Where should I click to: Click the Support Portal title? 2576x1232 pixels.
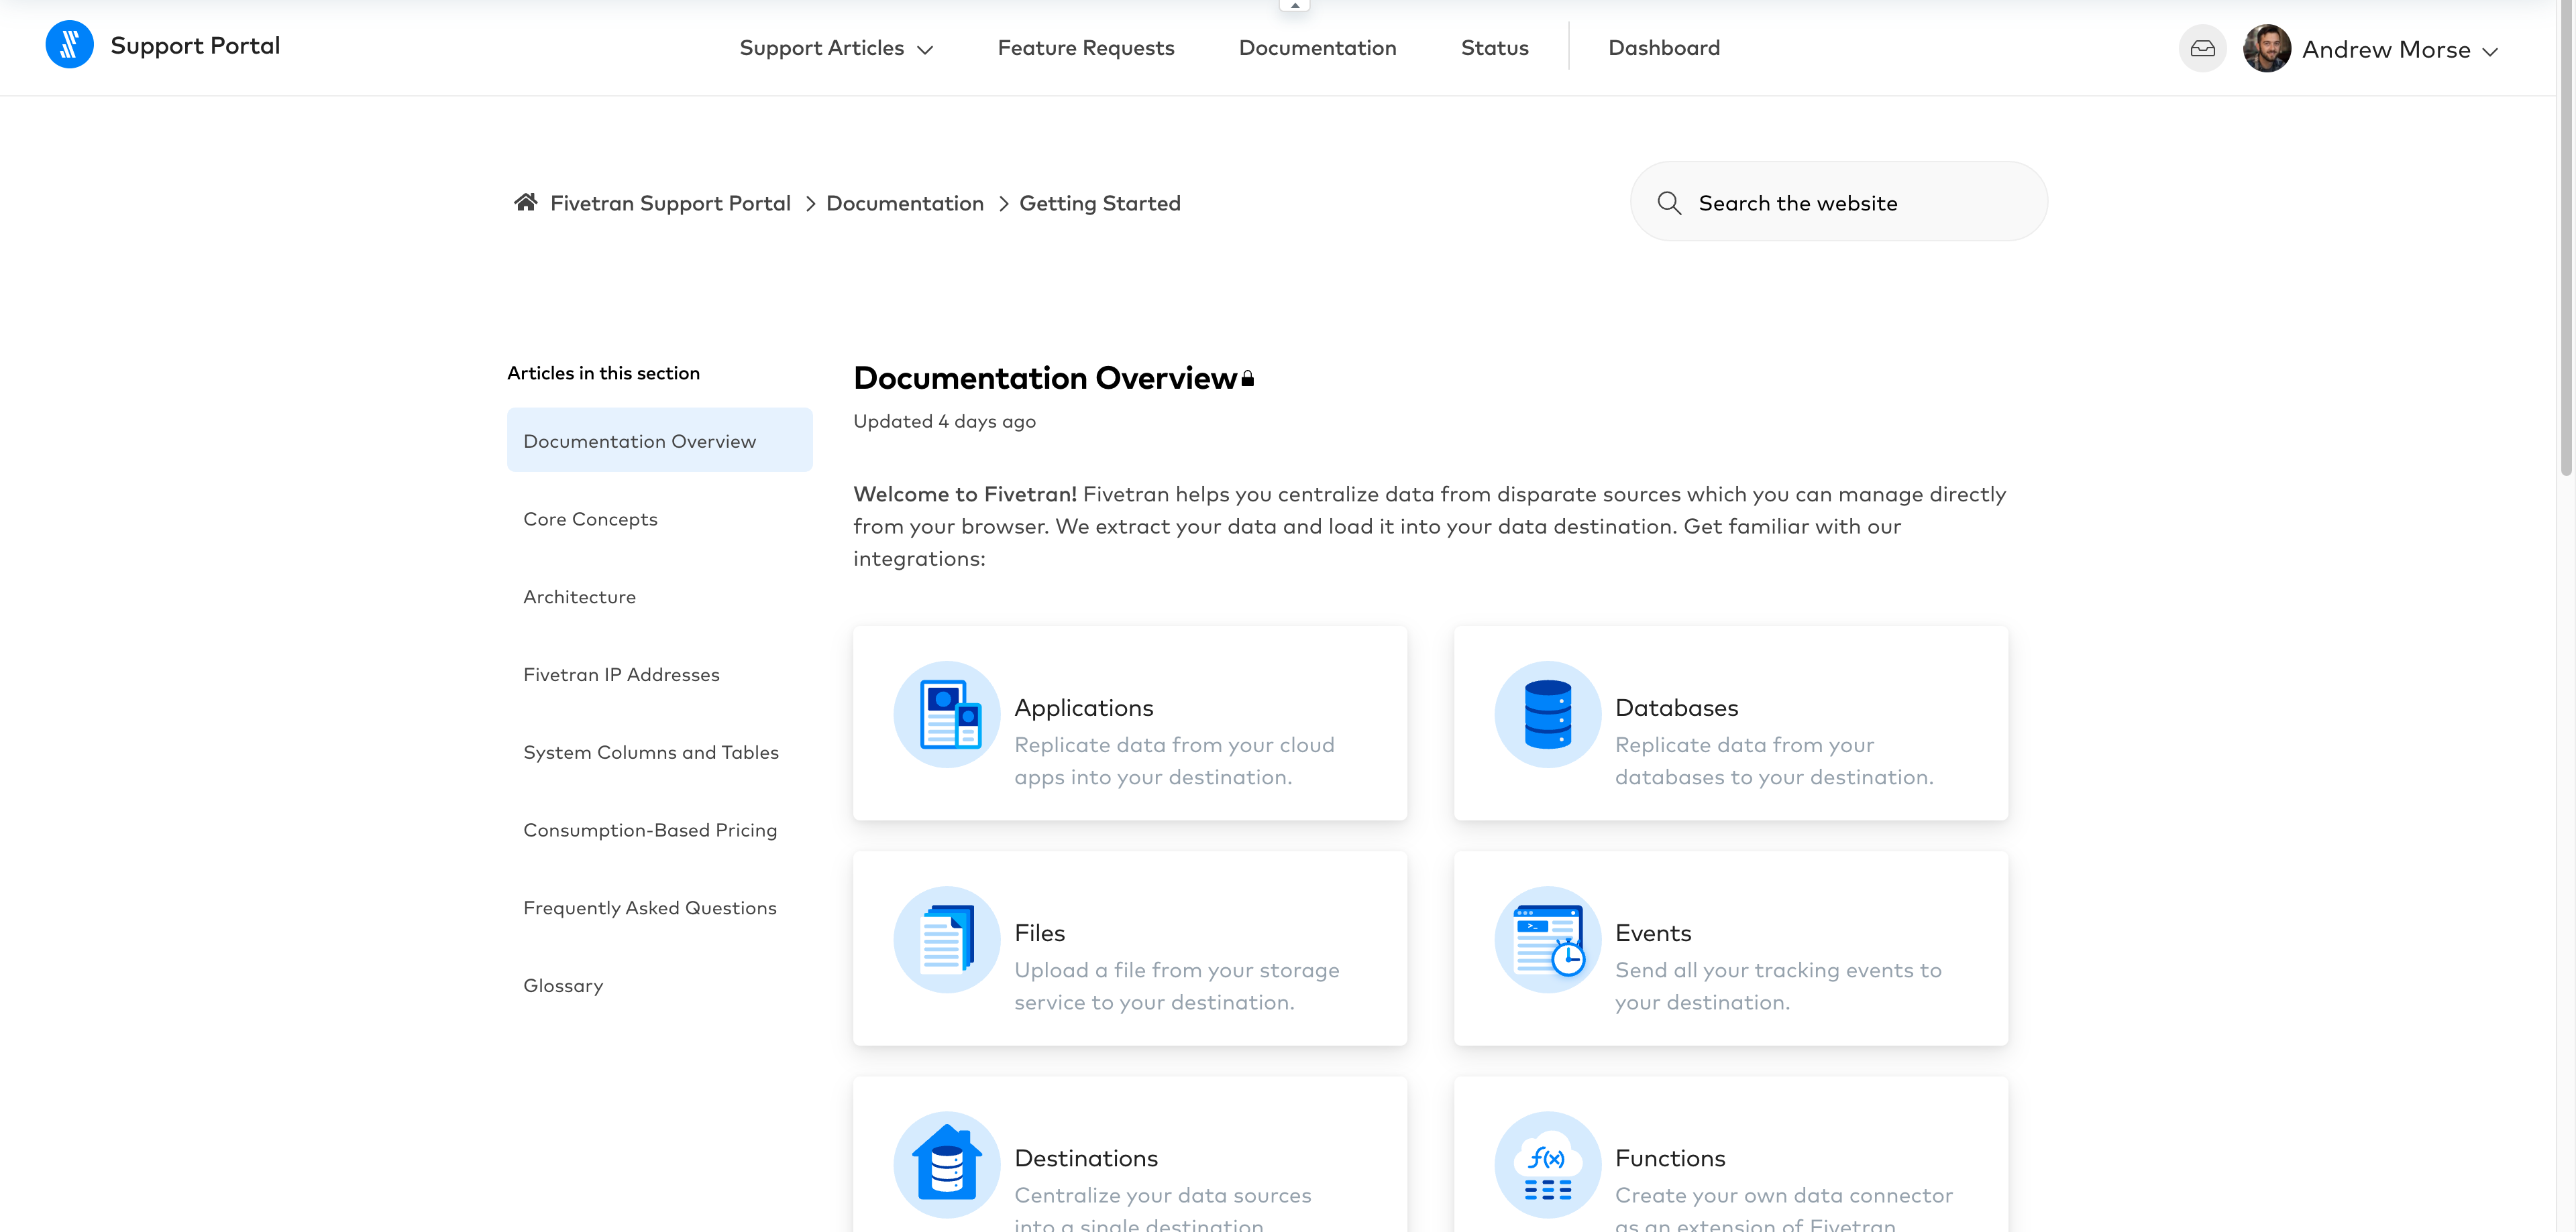[x=195, y=46]
